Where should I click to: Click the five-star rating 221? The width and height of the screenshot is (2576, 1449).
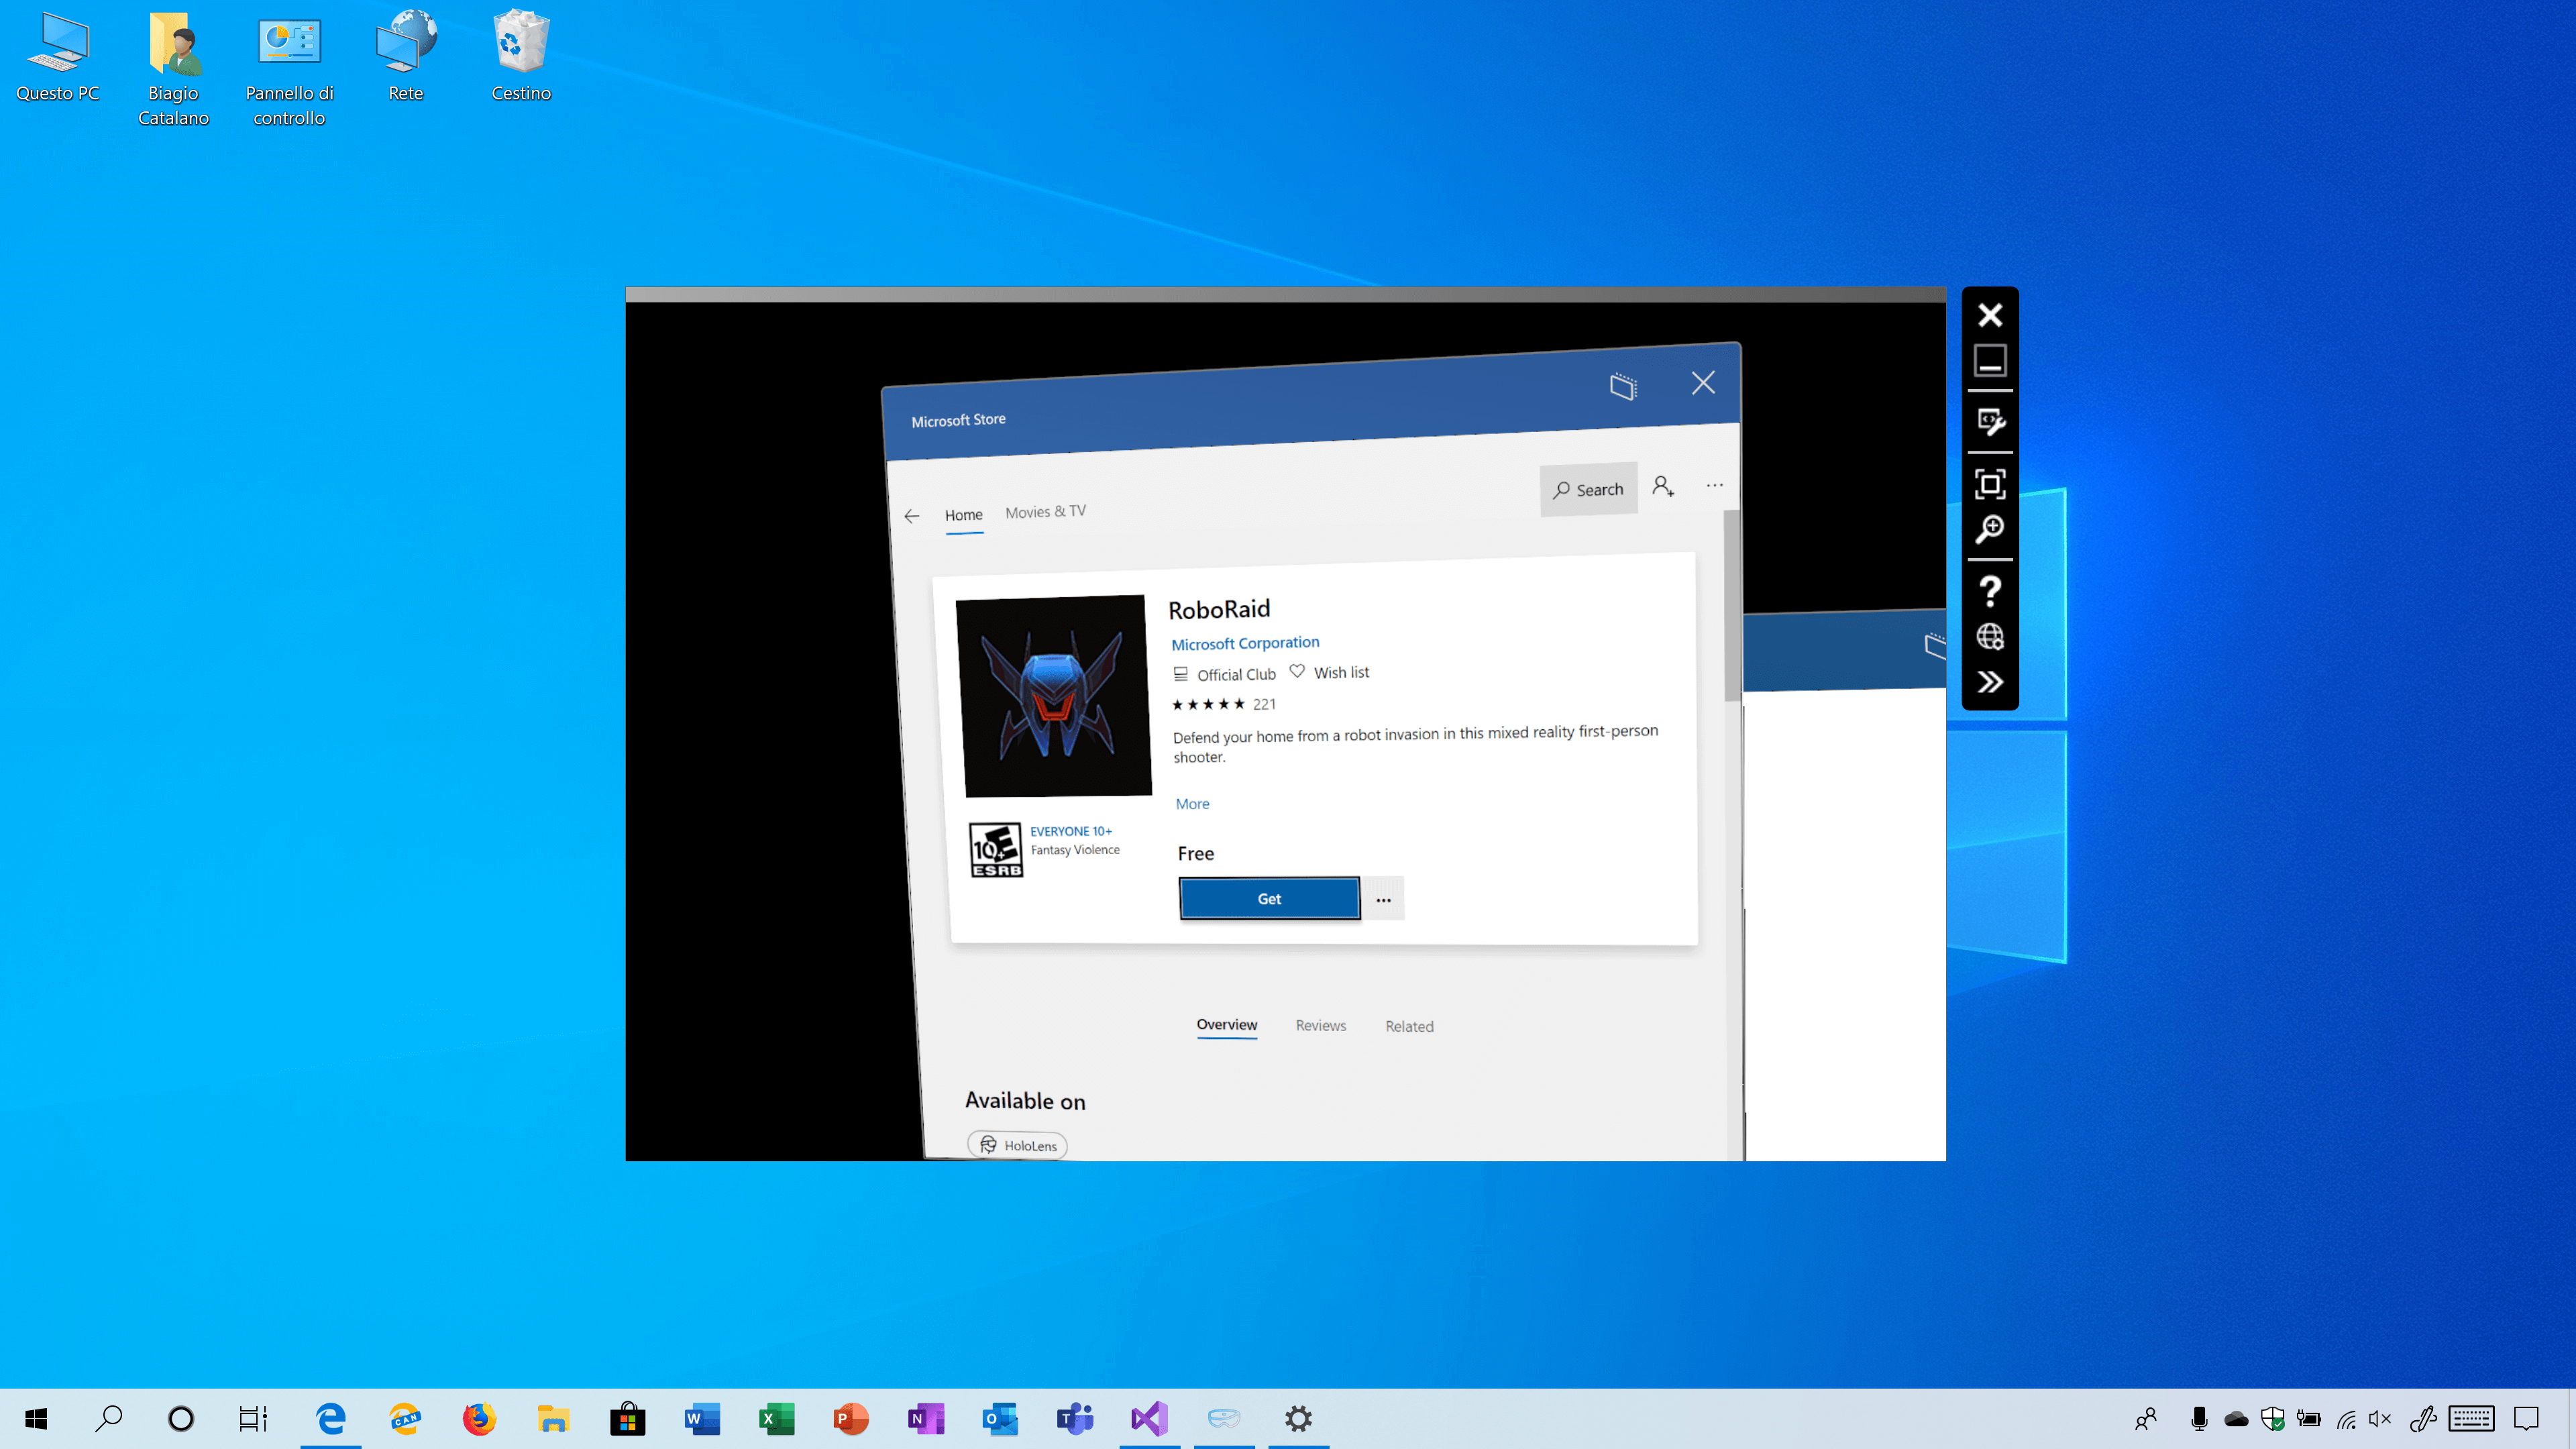click(x=1223, y=704)
